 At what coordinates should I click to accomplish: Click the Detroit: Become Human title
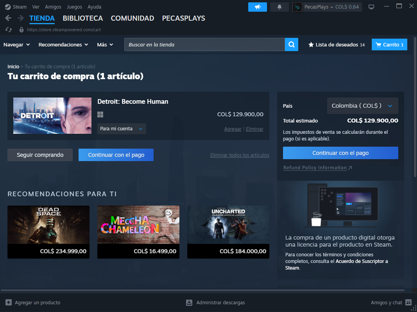pos(133,102)
